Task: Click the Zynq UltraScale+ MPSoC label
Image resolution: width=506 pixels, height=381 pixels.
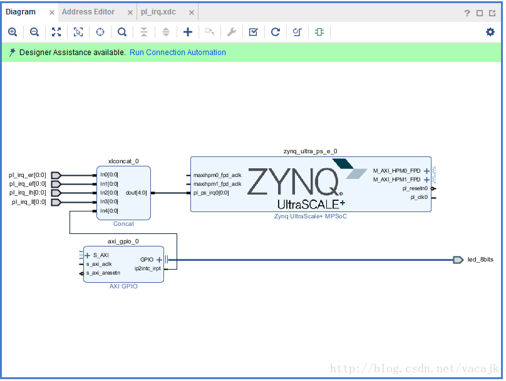Action: (x=311, y=216)
